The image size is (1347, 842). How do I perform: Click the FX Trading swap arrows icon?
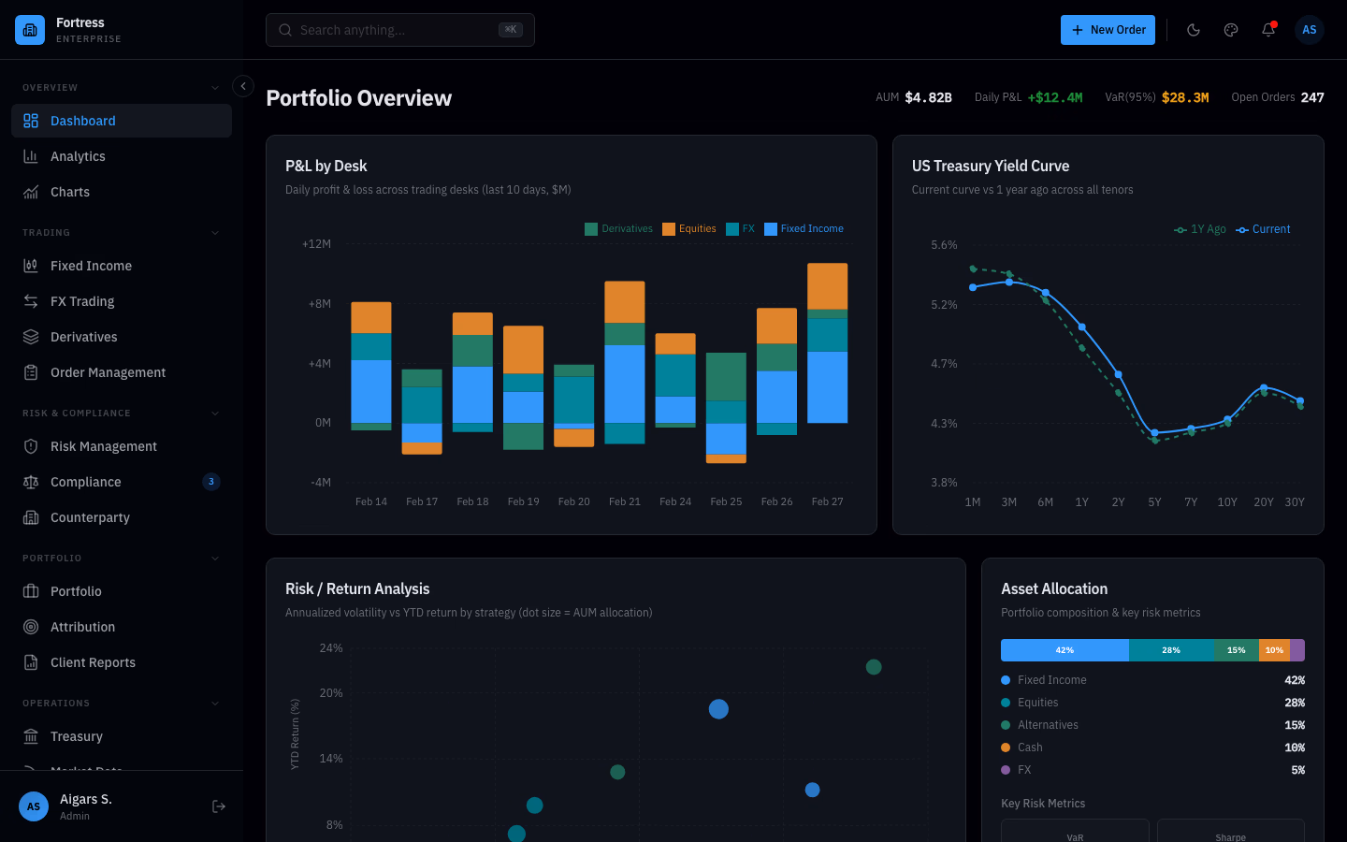pyautogui.click(x=31, y=301)
